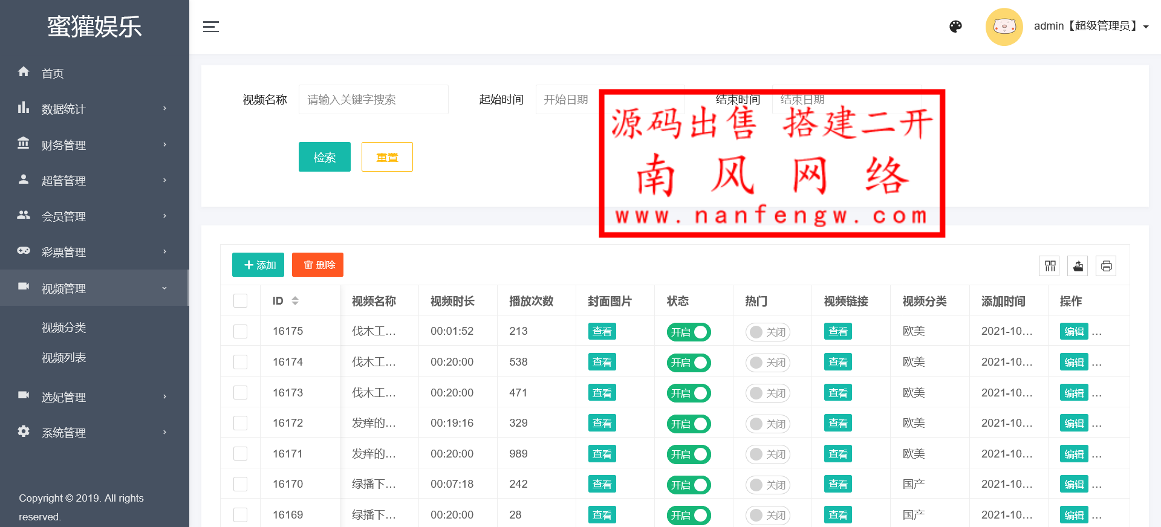Open the column filter grid icon

point(1050,266)
